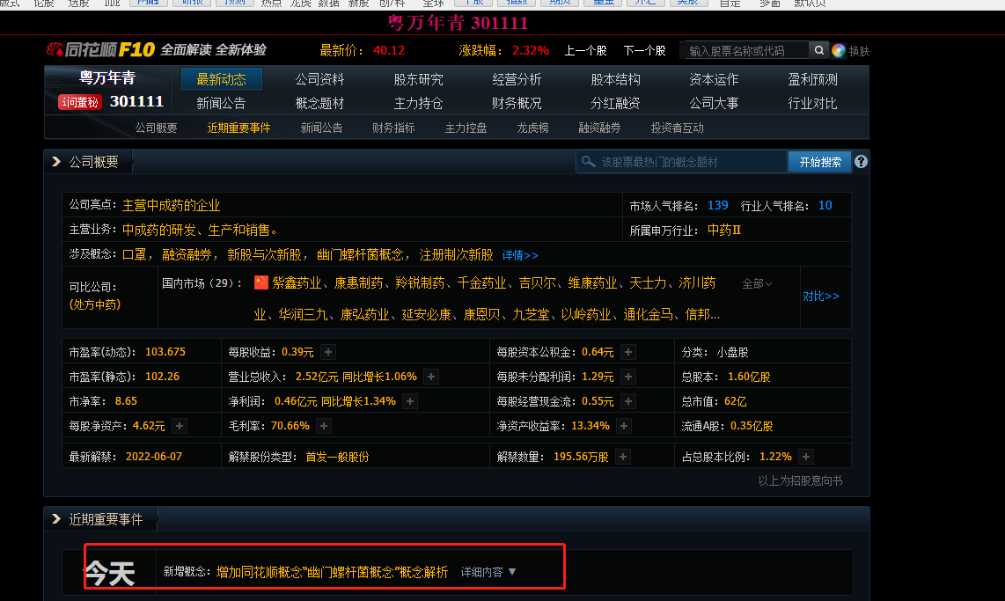Open the 最新动态 tab

(221, 79)
